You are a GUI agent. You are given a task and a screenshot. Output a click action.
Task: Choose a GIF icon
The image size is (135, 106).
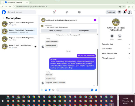click(53, 90)
